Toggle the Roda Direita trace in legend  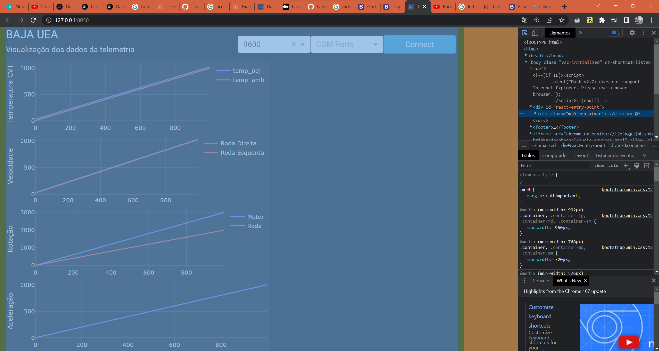230,143
